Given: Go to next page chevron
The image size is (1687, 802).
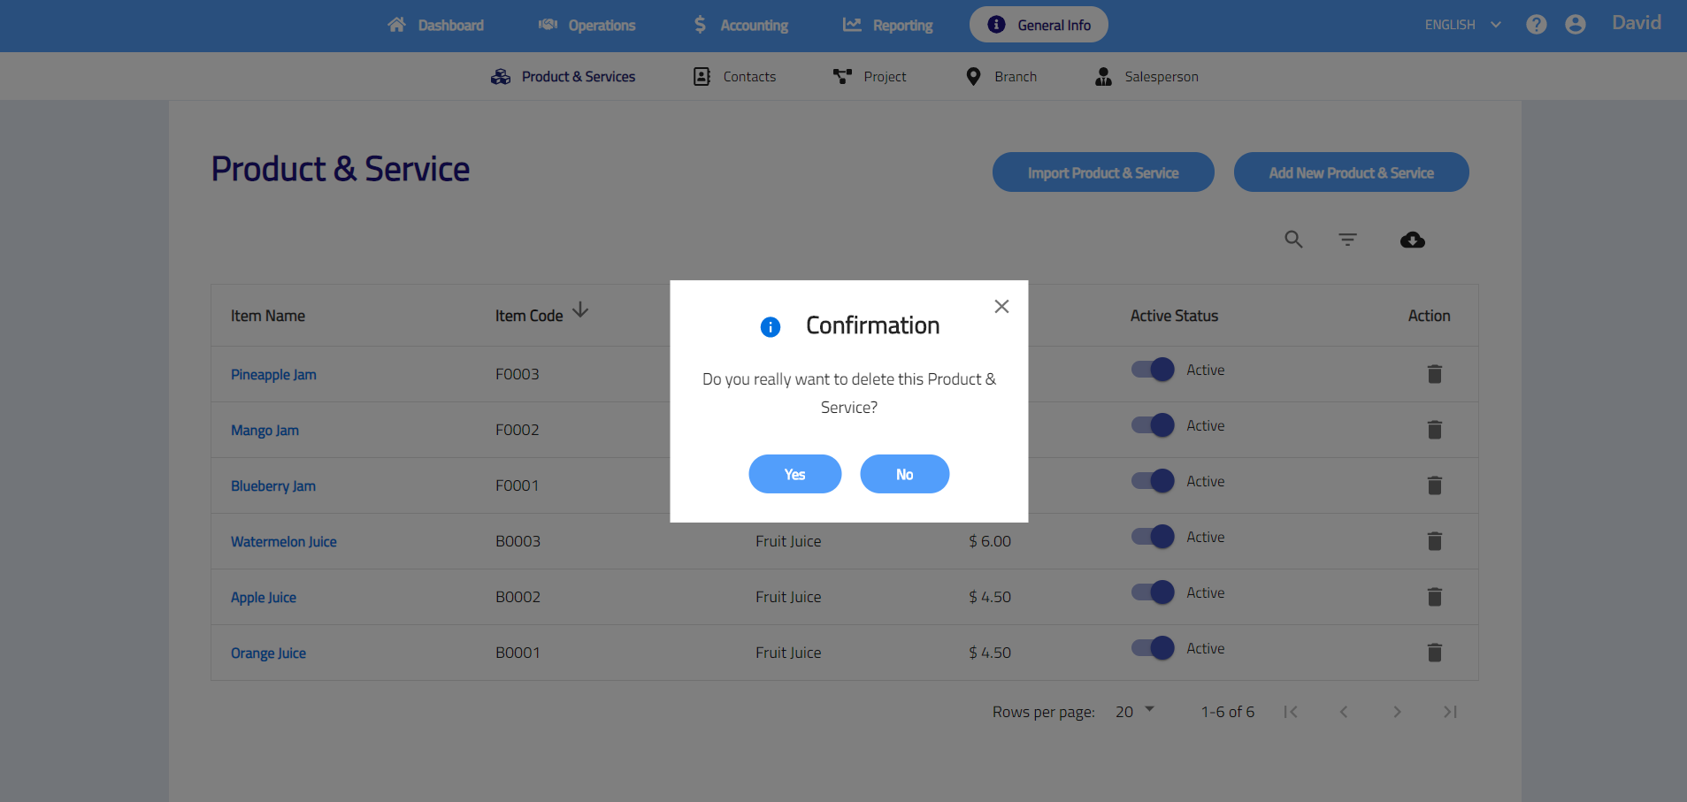Looking at the screenshot, I should click(1397, 712).
